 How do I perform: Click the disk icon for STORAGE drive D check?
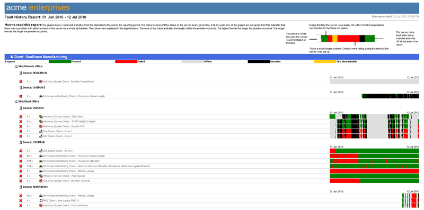click(41, 151)
